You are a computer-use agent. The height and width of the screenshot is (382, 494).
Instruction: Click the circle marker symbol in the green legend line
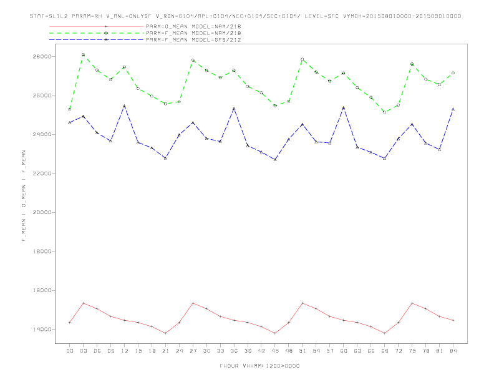click(x=106, y=33)
